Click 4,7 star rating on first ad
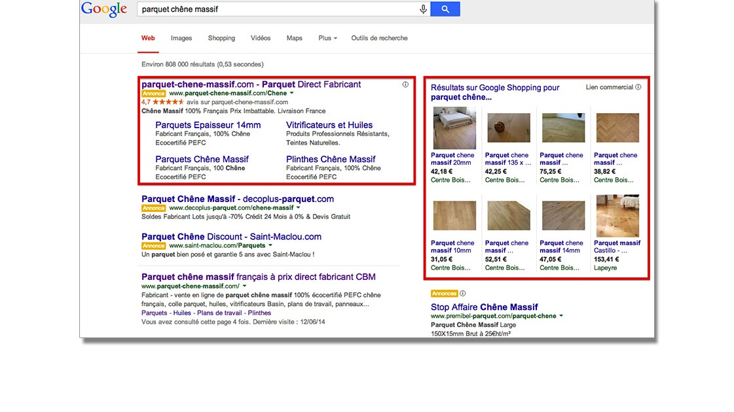Screen dimensions: 734x412 coord(162,102)
